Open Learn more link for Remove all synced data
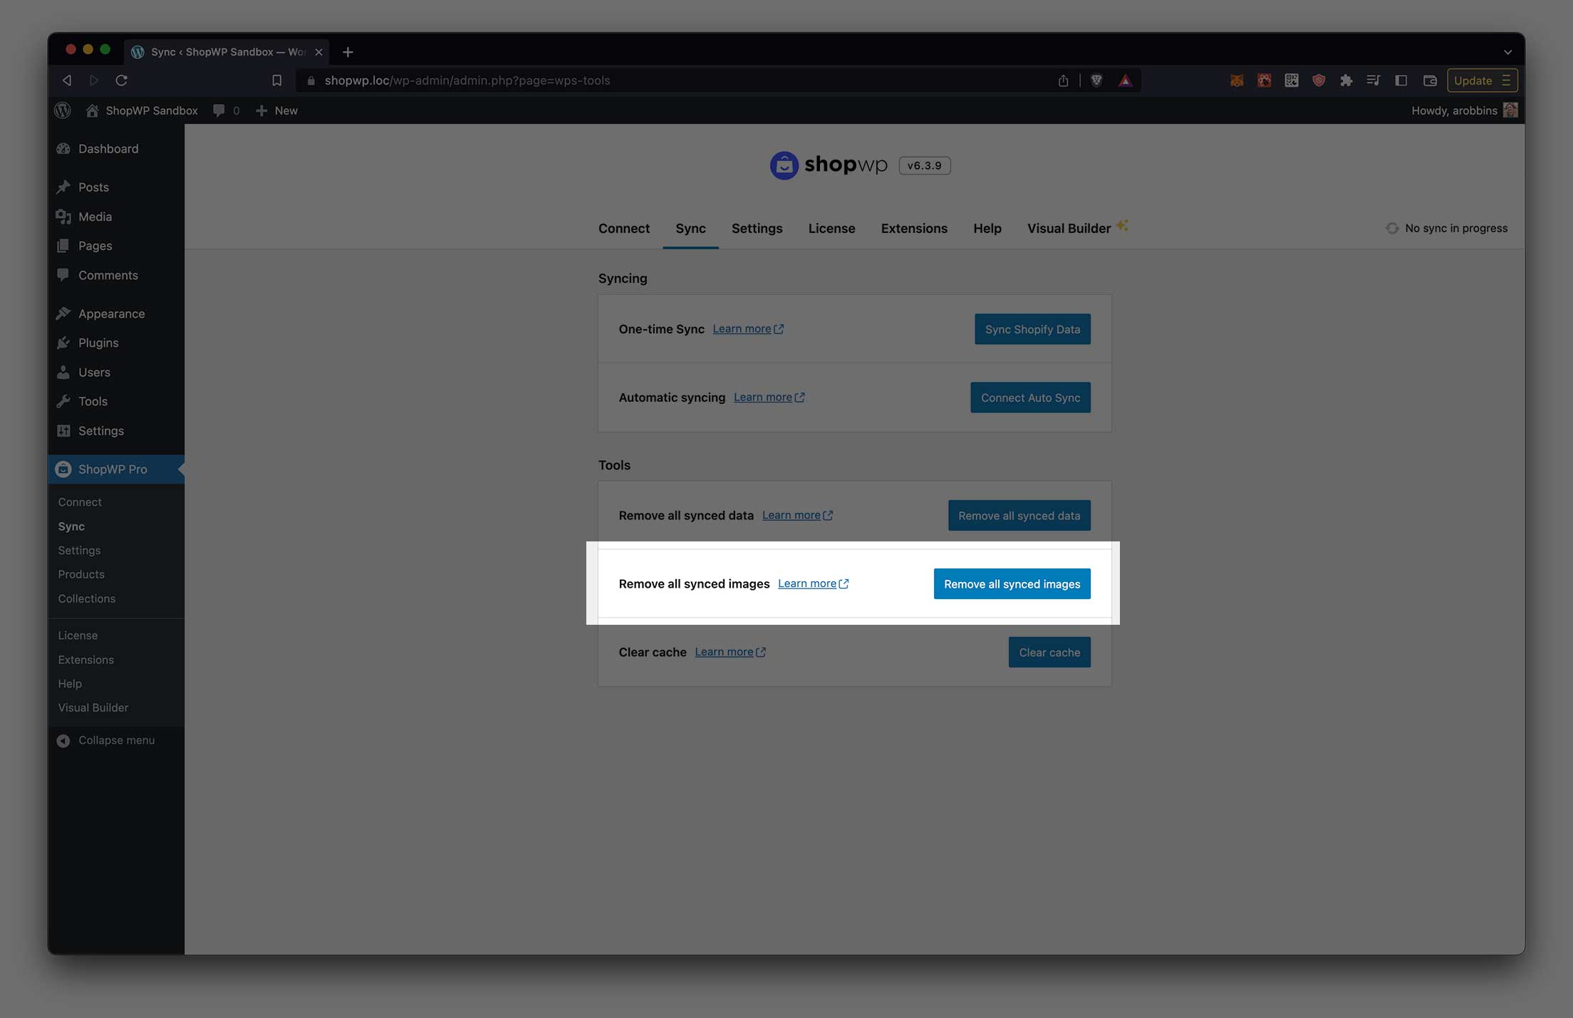The height and width of the screenshot is (1018, 1573). click(x=798, y=516)
